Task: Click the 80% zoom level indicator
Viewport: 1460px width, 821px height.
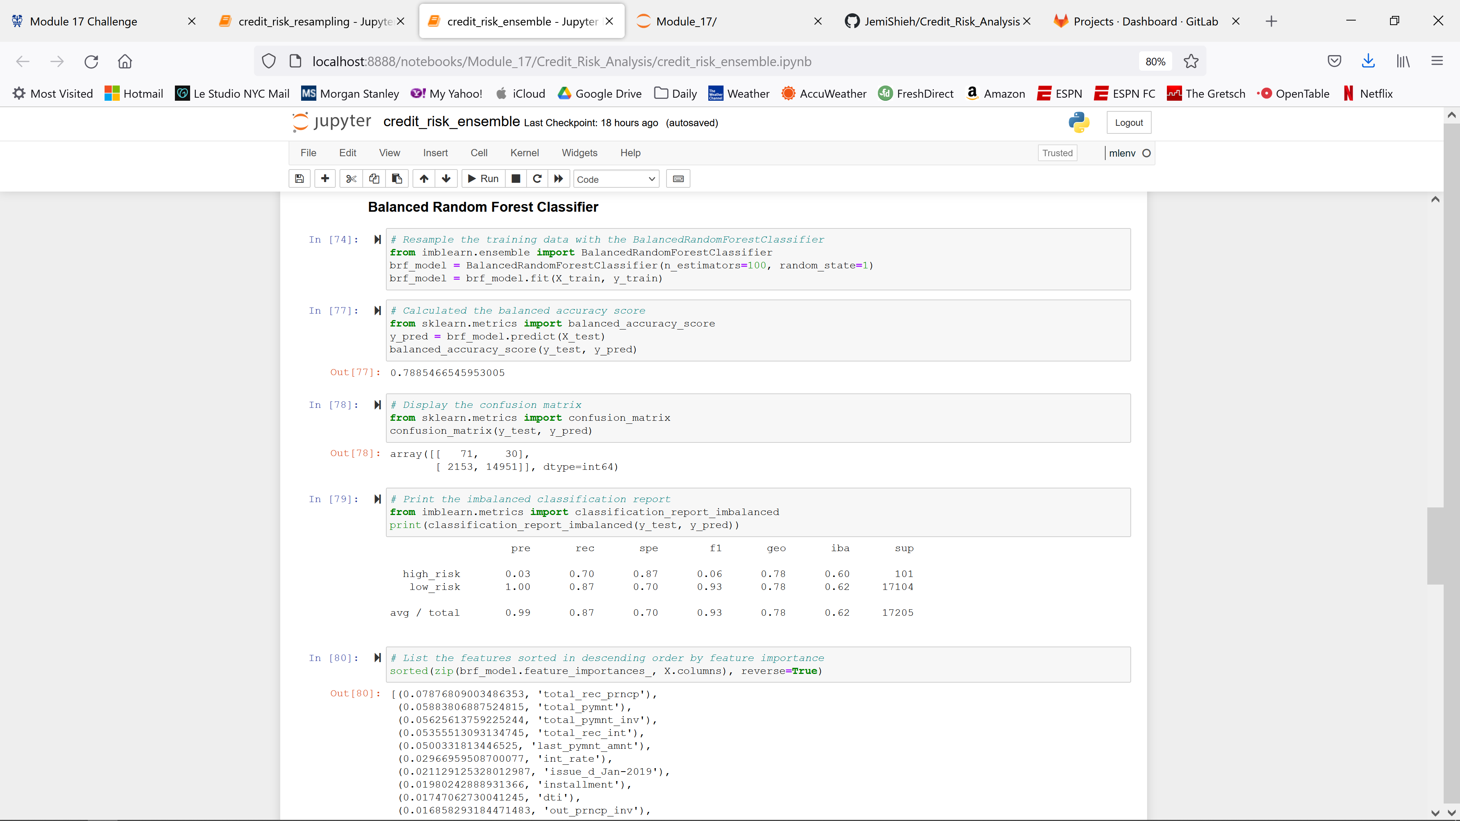Action: (1155, 61)
